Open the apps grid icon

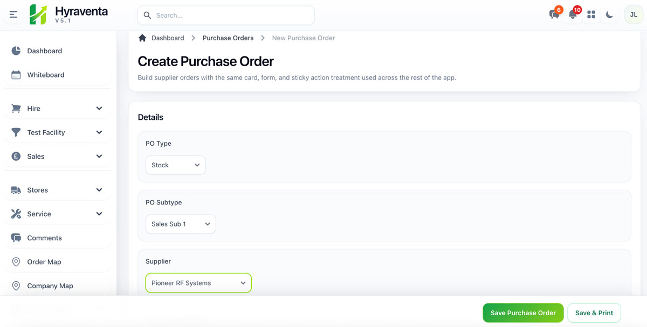591,15
